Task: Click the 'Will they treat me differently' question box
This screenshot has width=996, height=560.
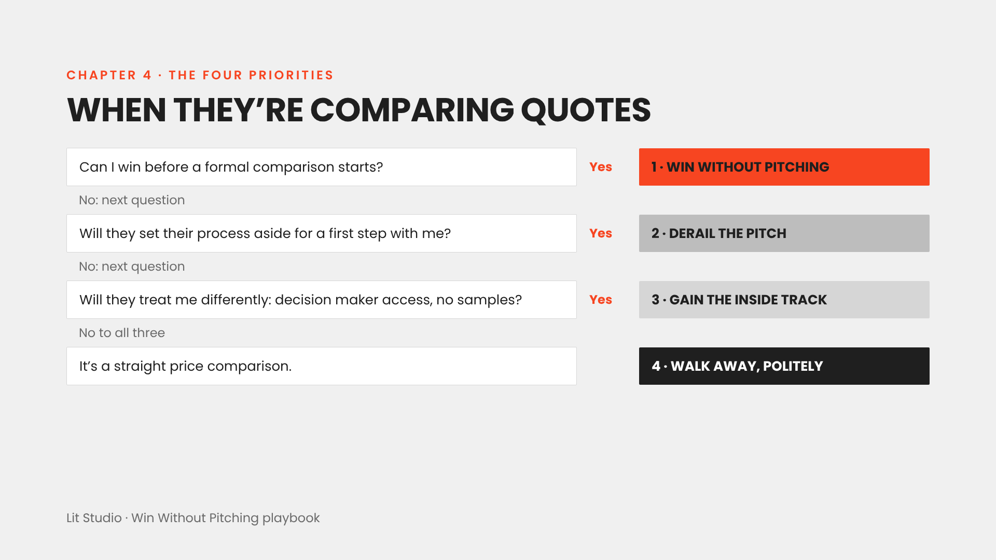Action: point(322,300)
